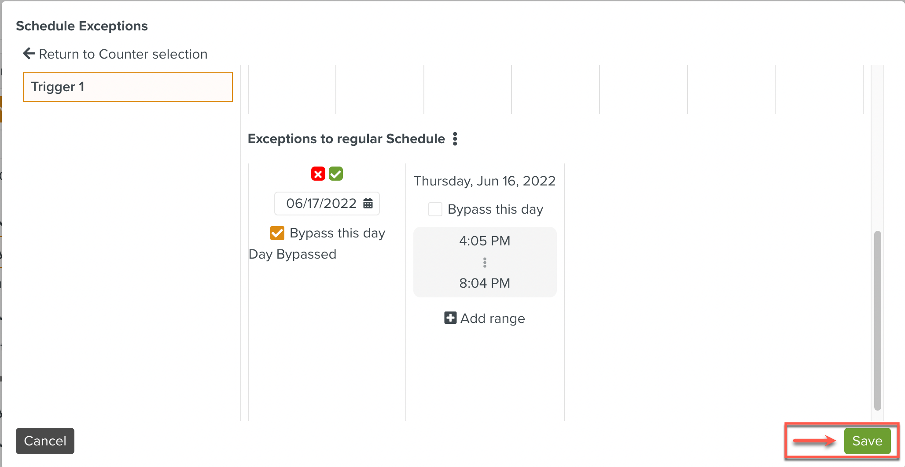905x467 pixels.
Task: Click the 8:04 PM end time
Action: [x=484, y=283]
